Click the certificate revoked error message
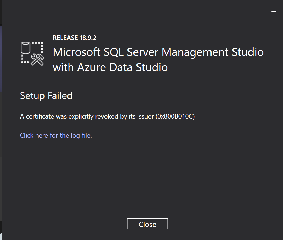The height and width of the screenshot is (240, 283). point(107,117)
